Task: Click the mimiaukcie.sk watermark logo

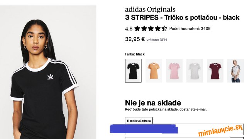Action: (220, 131)
